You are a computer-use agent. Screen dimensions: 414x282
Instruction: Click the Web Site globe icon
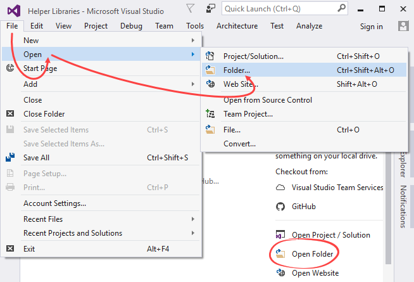pos(210,84)
